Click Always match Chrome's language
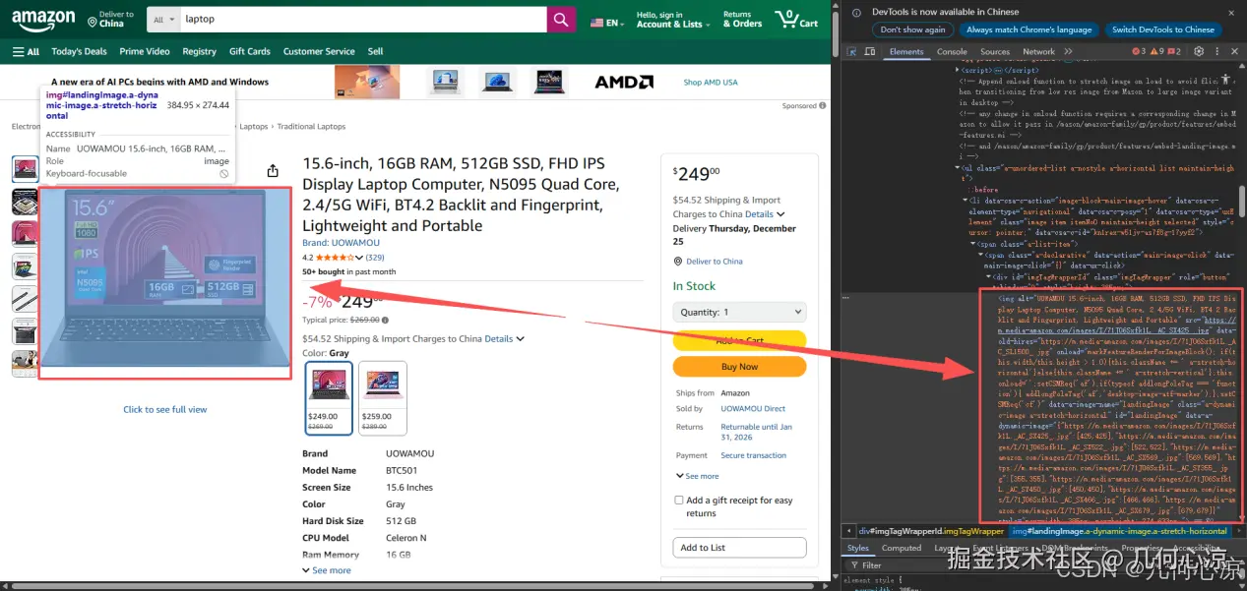The width and height of the screenshot is (1247, 591). 1029,30
